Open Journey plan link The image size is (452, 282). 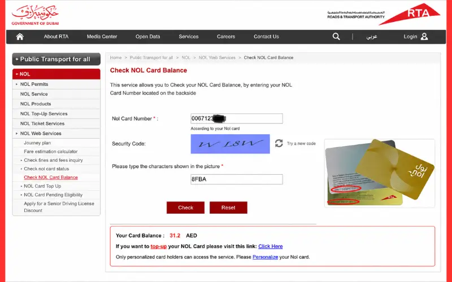click(x=37, y=143)
